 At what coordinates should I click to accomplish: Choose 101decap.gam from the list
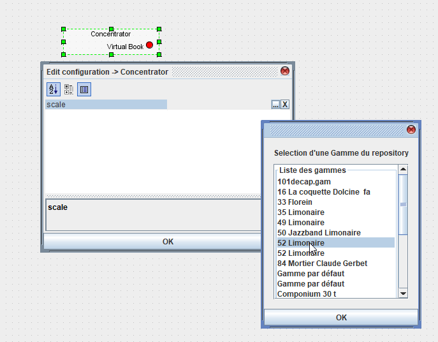pos(304,182)
